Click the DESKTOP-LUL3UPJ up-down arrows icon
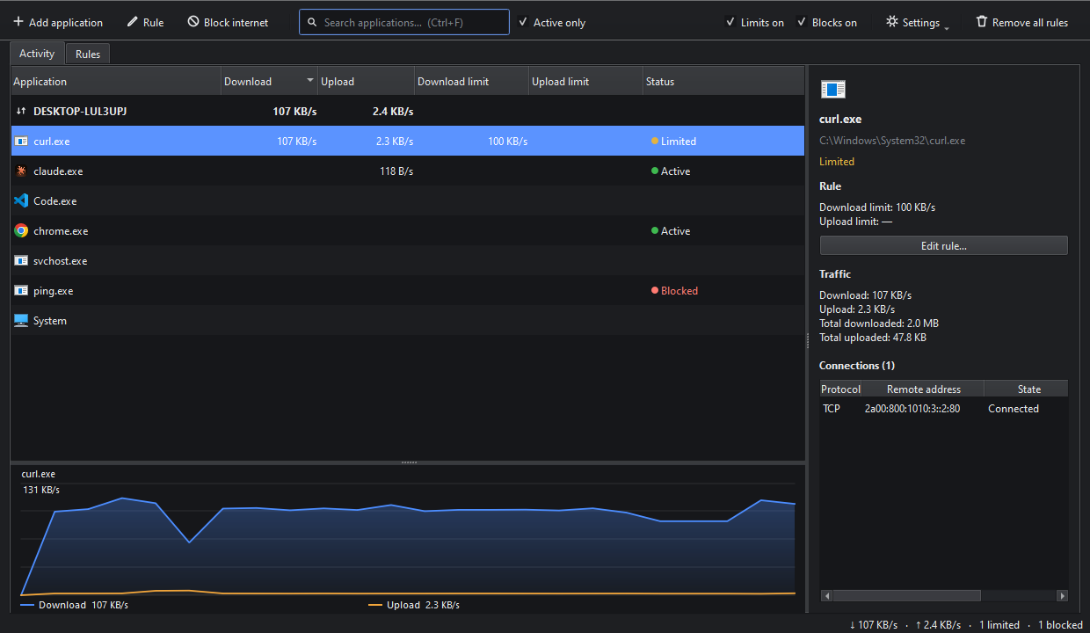Image resolution: width=1090 pixels, height=633 pixels. pyautogui.click(x=21, y=112)
